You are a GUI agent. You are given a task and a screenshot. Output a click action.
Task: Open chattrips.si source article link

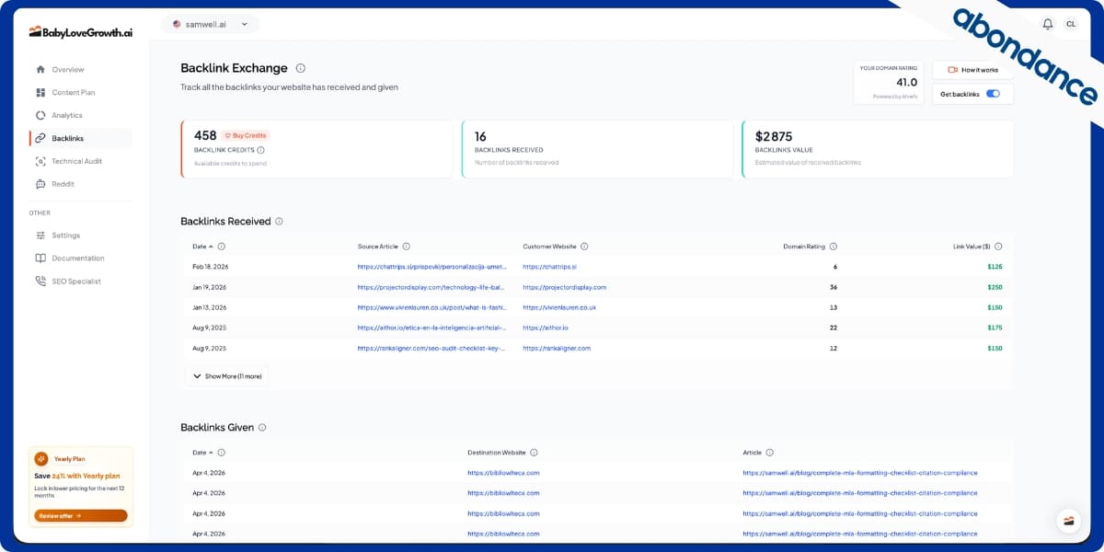coord(431,267)
